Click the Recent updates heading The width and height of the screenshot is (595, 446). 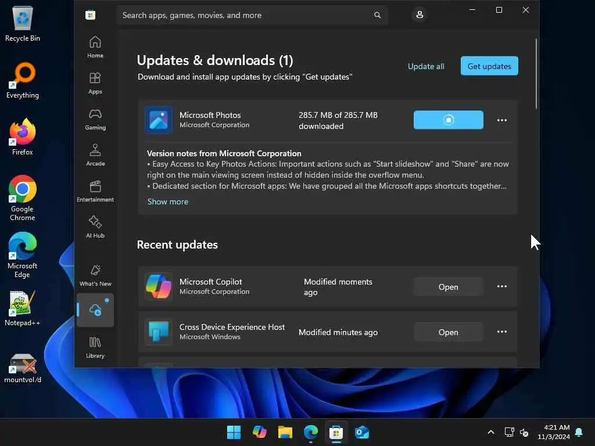coord(177,244)
